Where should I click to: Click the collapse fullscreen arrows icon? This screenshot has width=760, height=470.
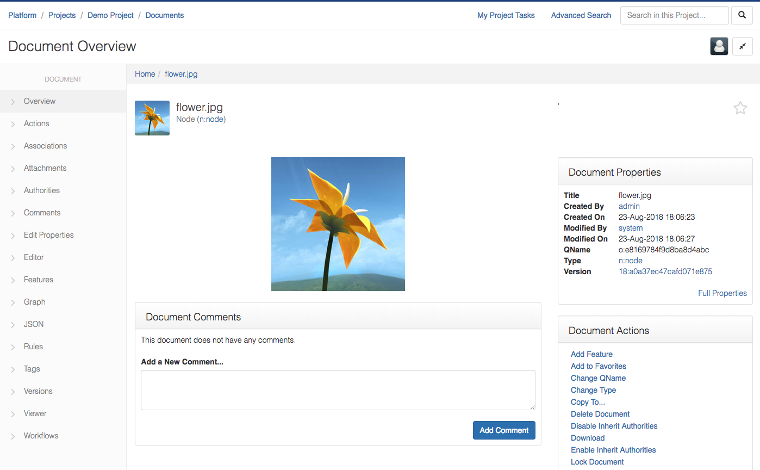(742, 46)
